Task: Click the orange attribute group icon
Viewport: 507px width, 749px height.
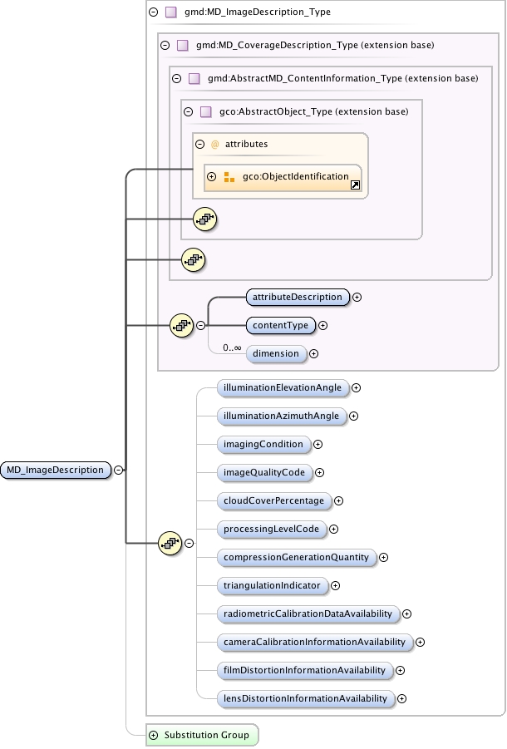Action: [229, 177]
